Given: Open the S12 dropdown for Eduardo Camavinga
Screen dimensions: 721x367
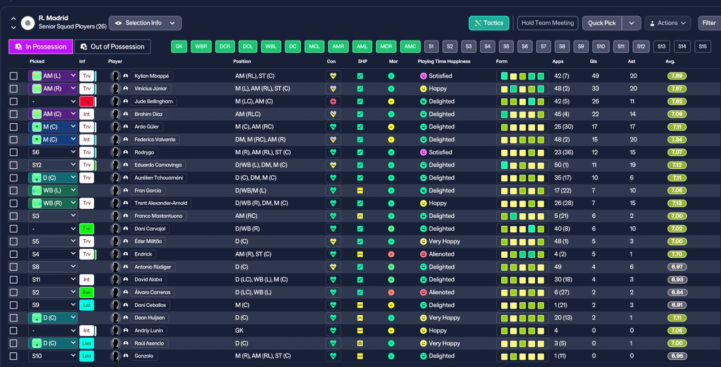Looking at the screenshot, I should [53, 165].
